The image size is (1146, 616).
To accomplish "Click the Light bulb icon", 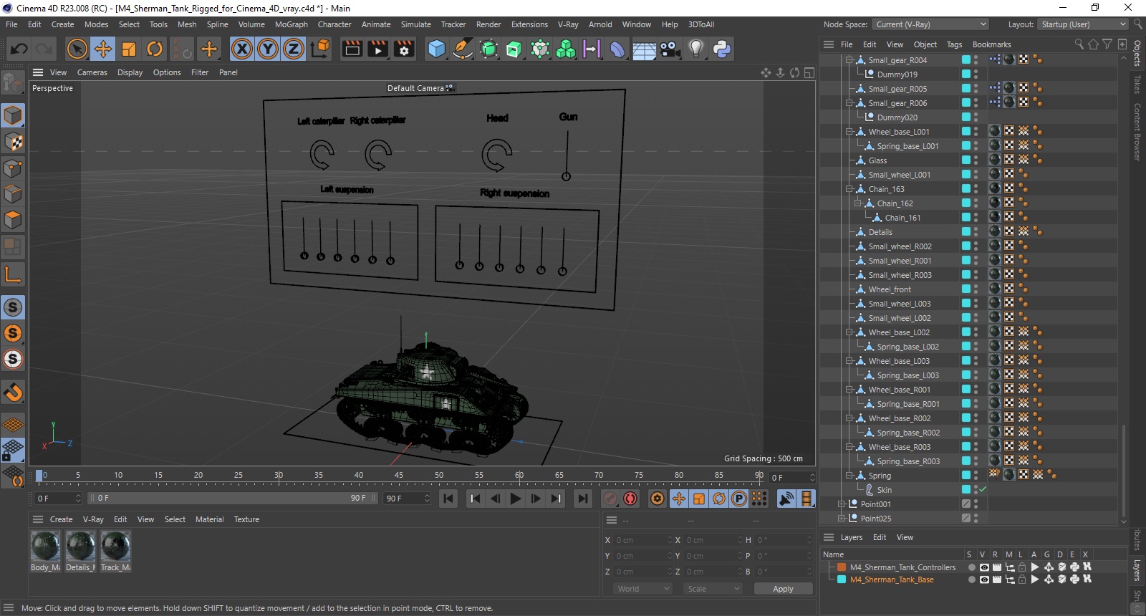I will (695, 49).
